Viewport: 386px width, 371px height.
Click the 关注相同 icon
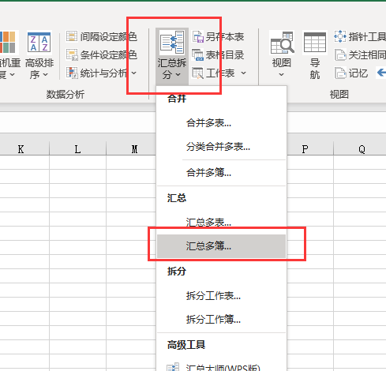click(x=340, y=54)
